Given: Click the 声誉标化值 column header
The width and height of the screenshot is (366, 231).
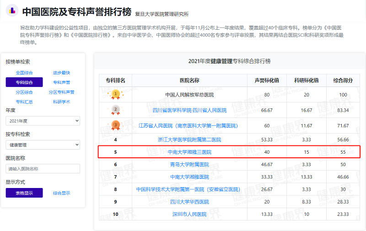Looking at the screenshot, I should click(267, 81).
